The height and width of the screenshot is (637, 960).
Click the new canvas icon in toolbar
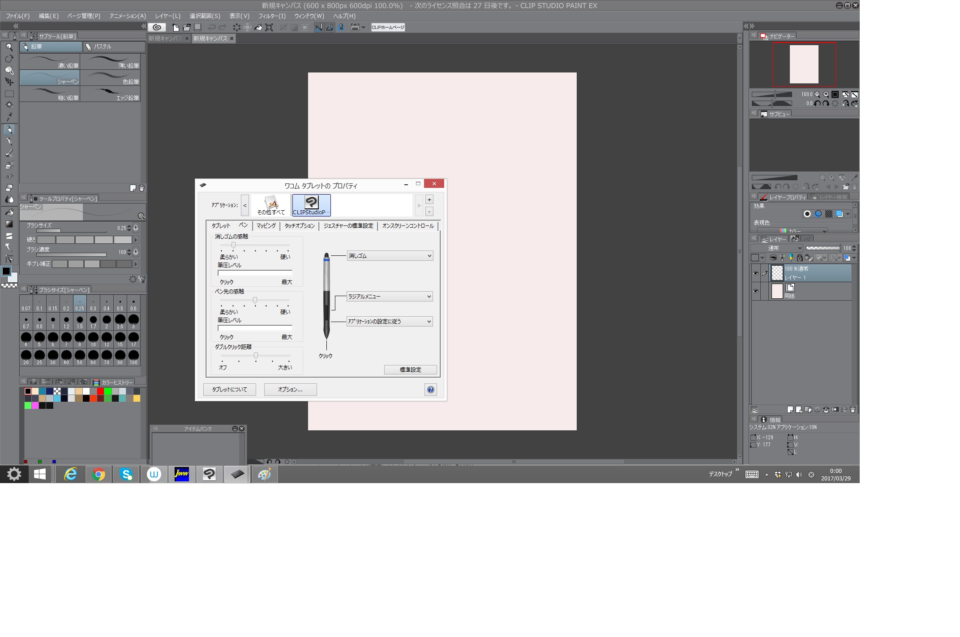point(176,27)
